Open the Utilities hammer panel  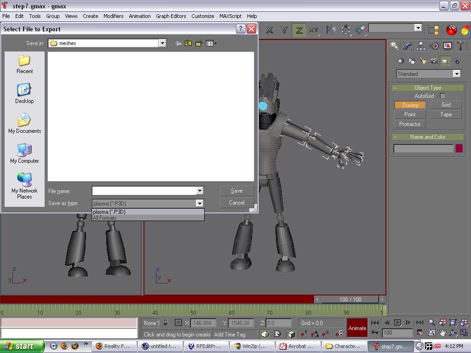click(460, 46)
